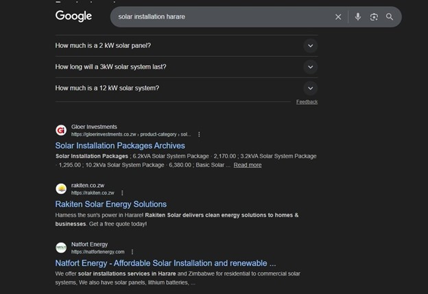Expand "How much is a 12 kW solar system?"
Screen dimensions: 428x294
point(310,88)
